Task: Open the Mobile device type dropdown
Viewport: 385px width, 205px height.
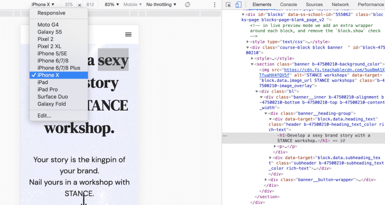Action: coord(132,4)
